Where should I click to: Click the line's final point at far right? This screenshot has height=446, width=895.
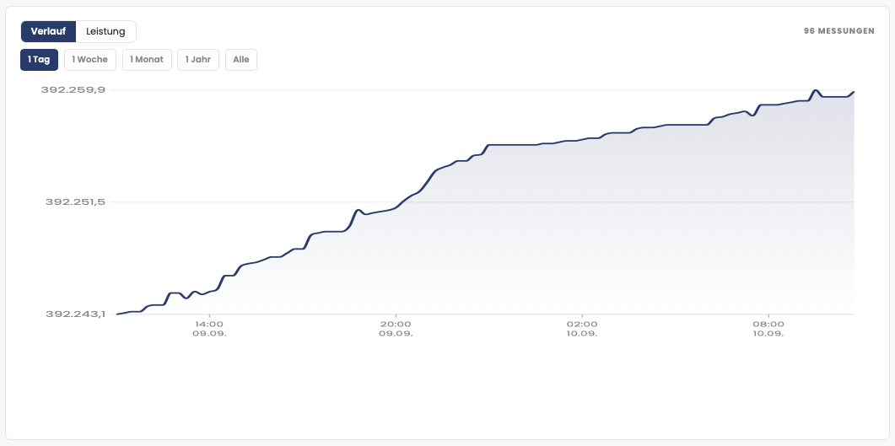(x=854, y=91)
